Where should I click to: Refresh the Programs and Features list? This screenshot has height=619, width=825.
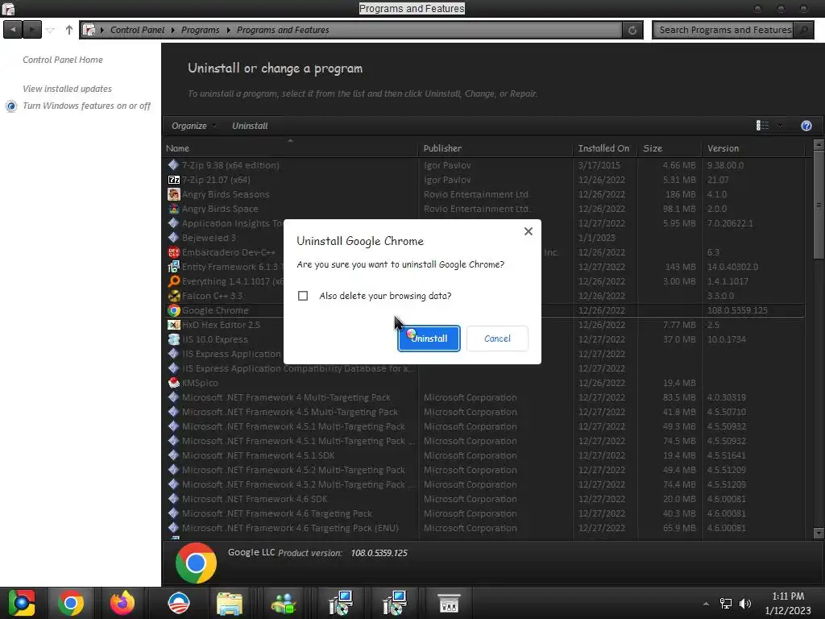(x=632, y=30)
